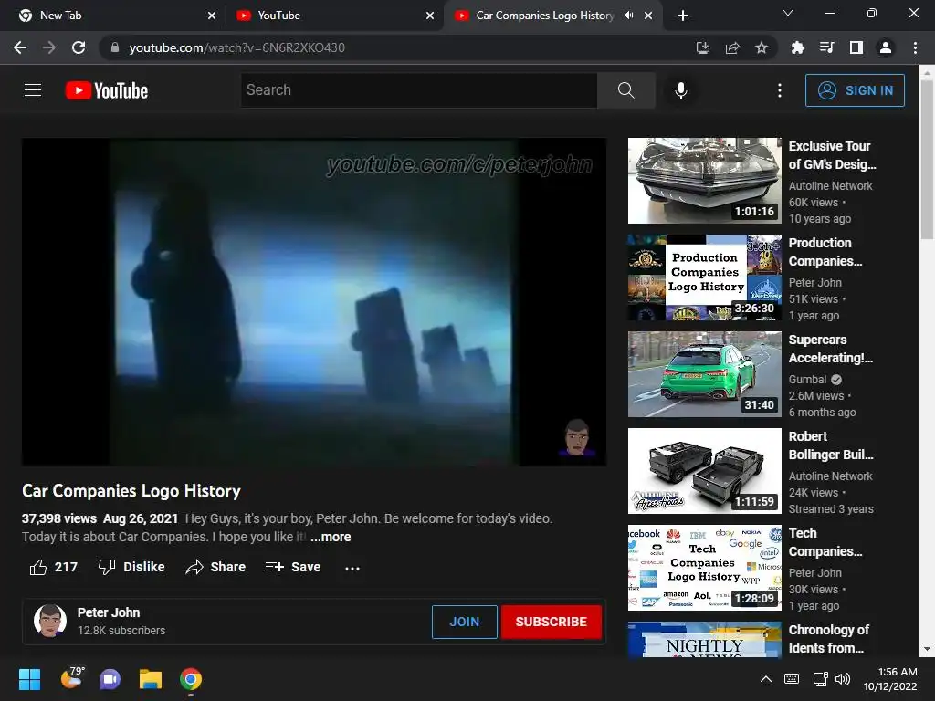Open Chrome three-dot menu
The height and width of the screenshot is (701, 935).
click(915, 47)
